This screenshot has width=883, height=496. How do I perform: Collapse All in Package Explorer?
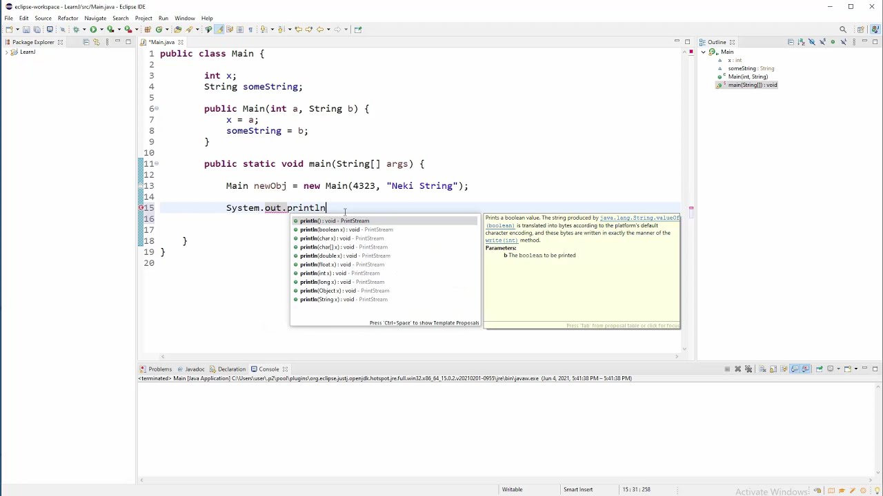pyautogui.click(x=86, y=42)
